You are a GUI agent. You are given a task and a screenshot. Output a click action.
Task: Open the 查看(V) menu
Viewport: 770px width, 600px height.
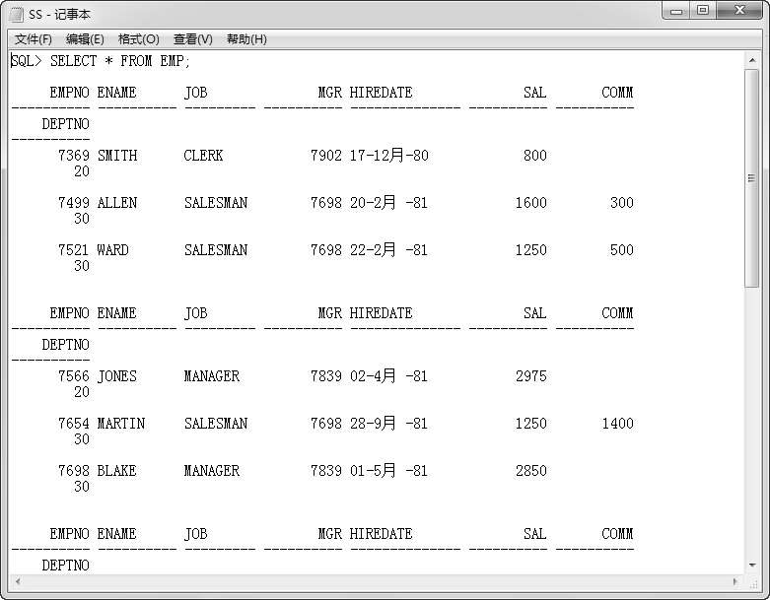[192, 39]
